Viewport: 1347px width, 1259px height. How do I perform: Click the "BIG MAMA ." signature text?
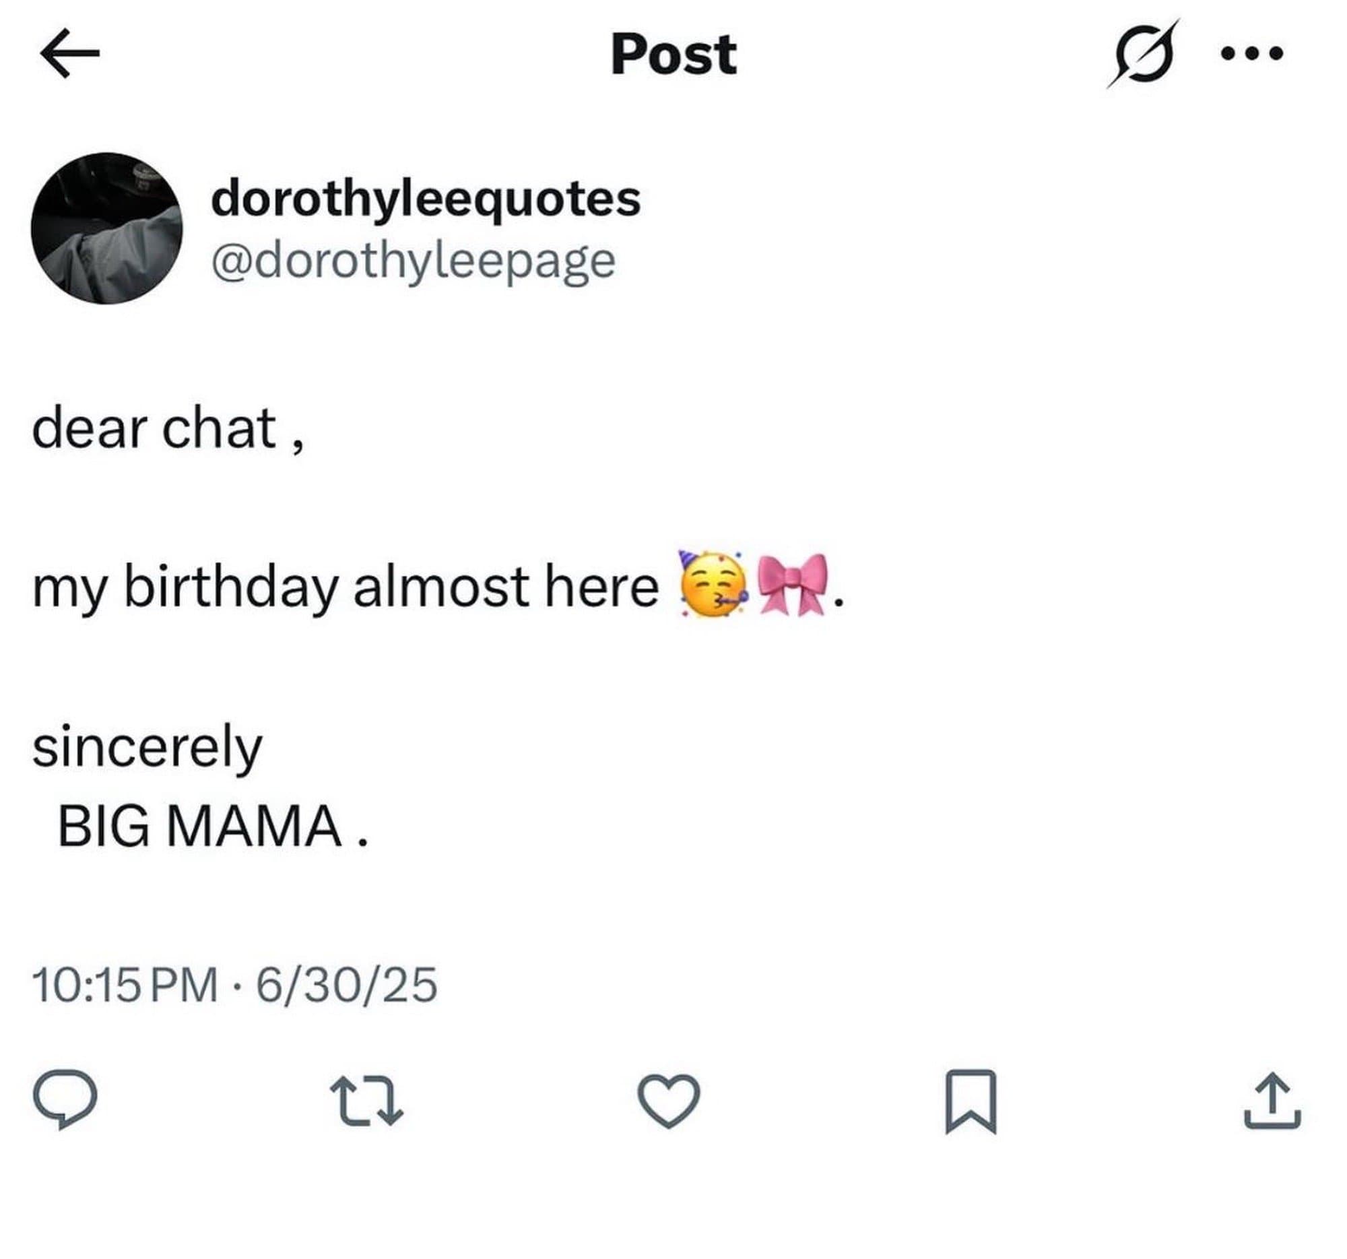213,826
